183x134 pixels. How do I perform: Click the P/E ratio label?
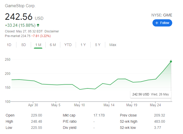(70, 121)
